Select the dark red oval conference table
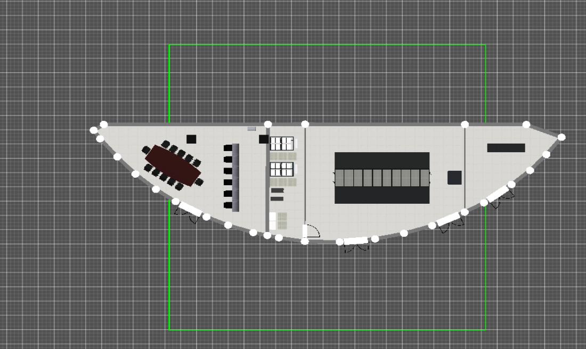The image size is (586, 349). tap(173, 165)
